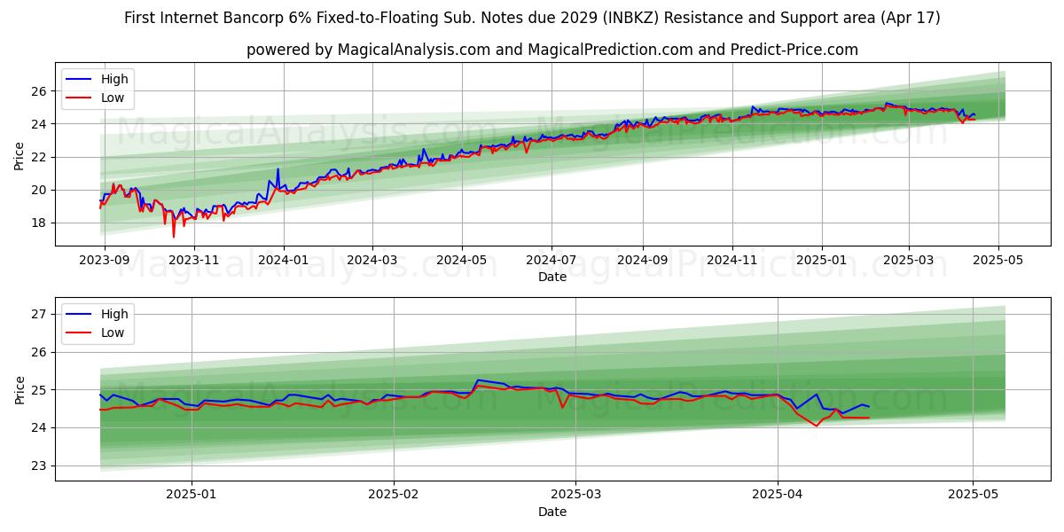Click 'High' in the bottom chart legend
The image size is (1064, 532).
(x=114, y=314)
